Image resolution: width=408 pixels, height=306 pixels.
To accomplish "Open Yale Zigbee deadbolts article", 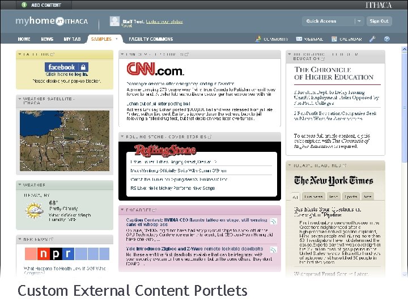I will pos(194,249).
